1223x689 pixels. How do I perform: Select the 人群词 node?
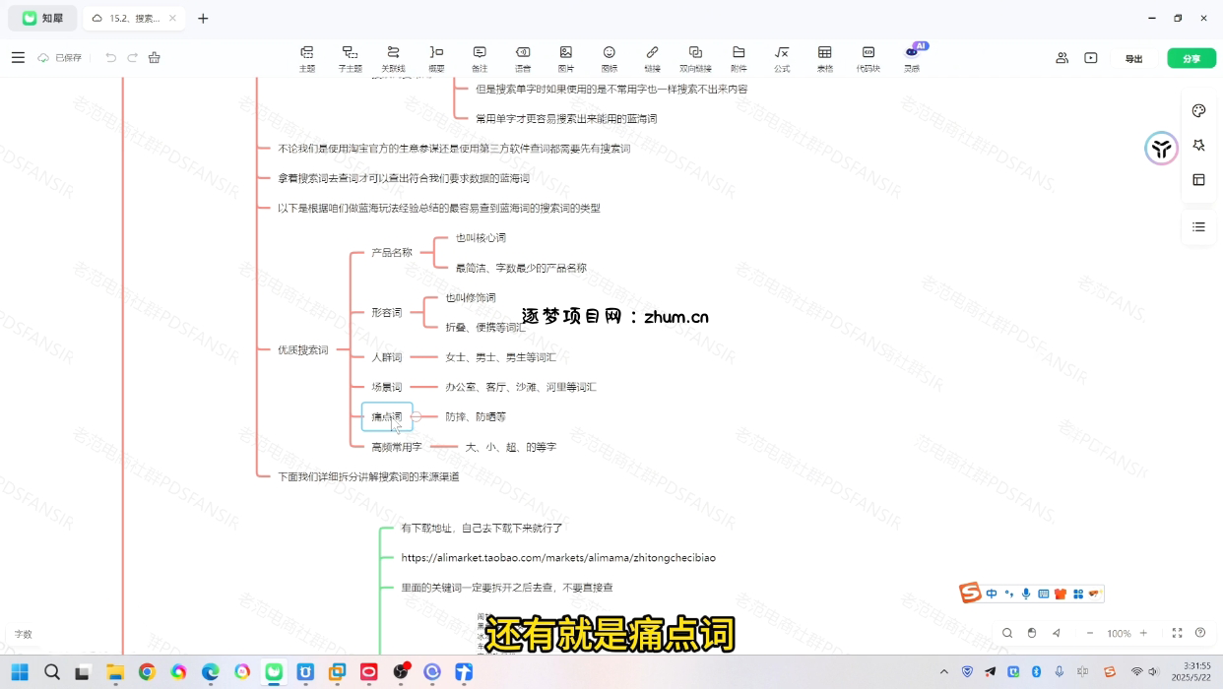(x=386, y=357)
